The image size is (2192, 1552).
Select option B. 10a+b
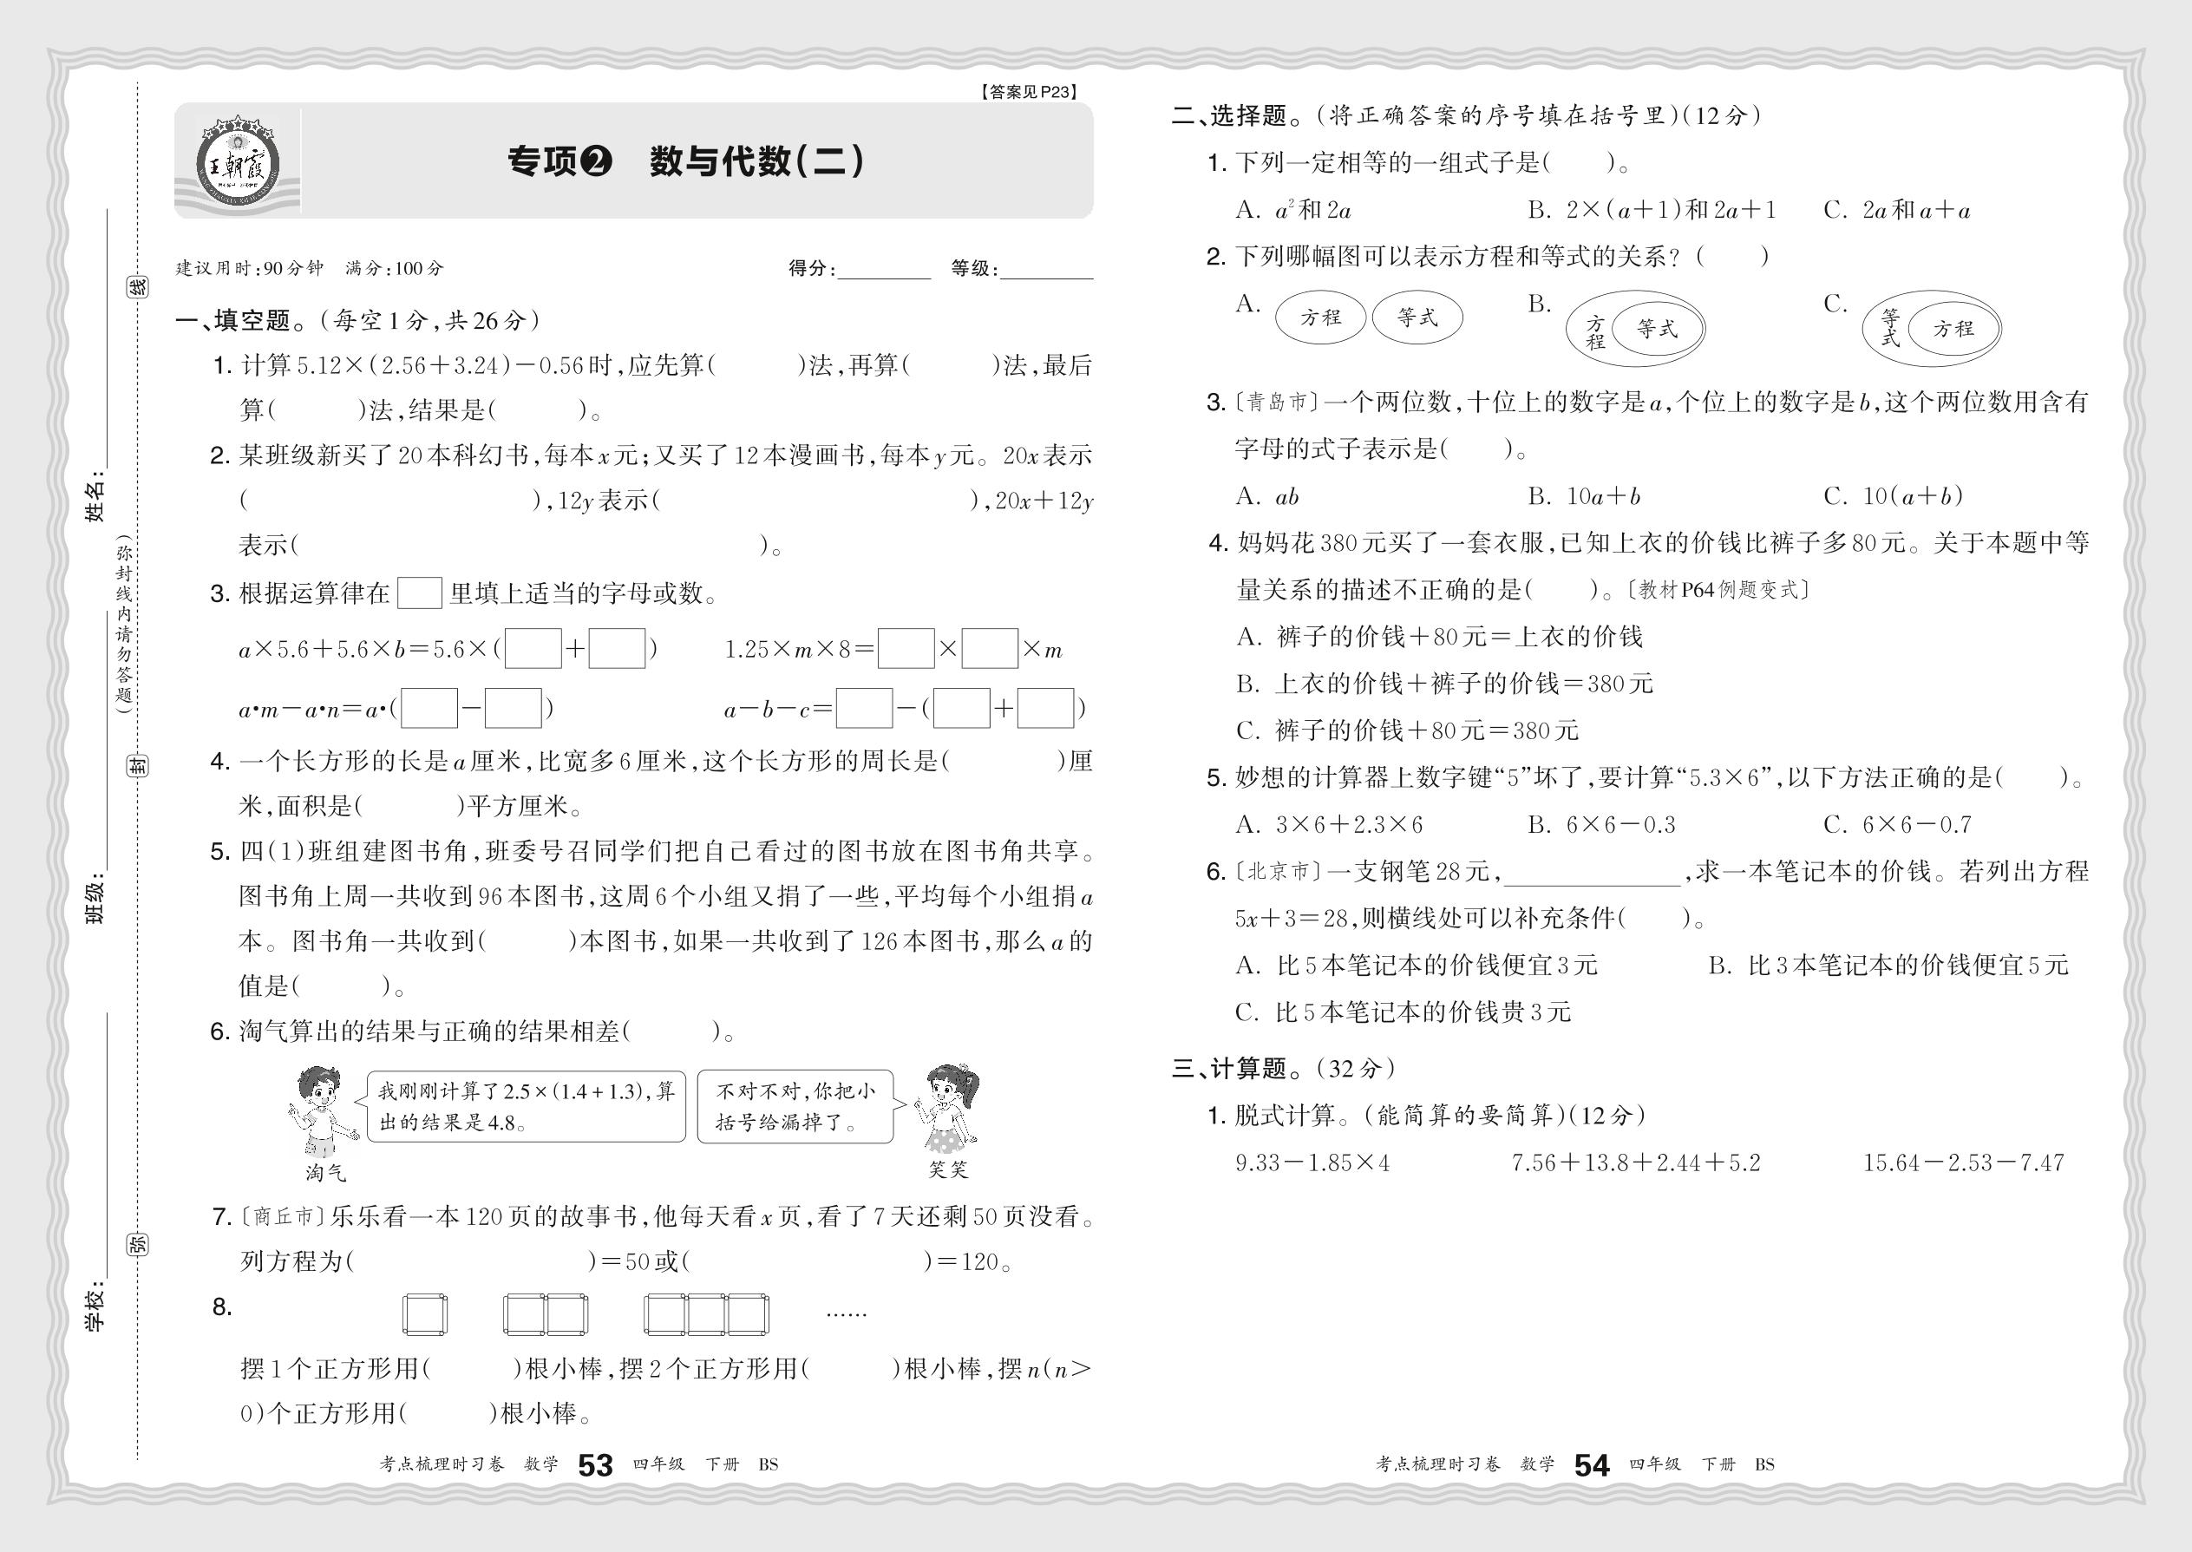[1584, 496]
